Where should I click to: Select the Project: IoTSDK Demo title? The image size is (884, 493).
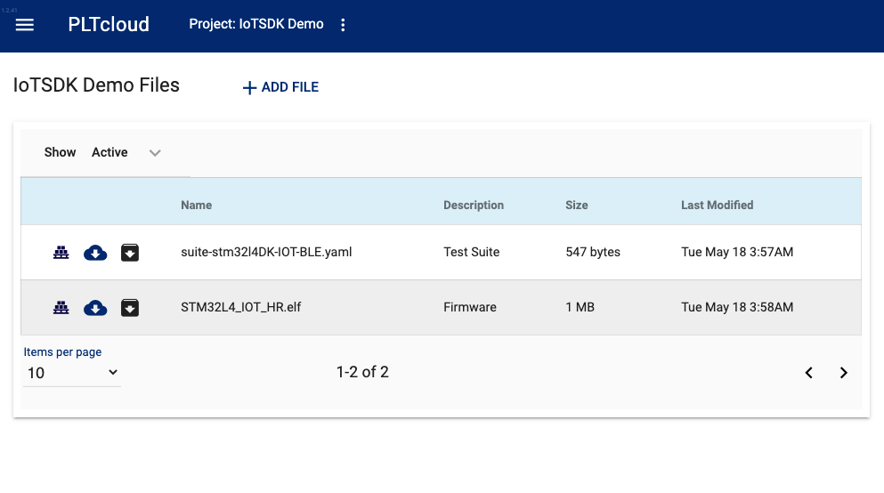pos(256,24)
